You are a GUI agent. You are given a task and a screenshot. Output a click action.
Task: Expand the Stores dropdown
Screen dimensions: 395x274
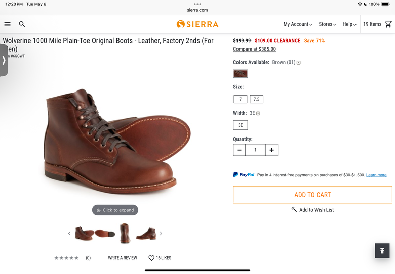click(327, 24)
